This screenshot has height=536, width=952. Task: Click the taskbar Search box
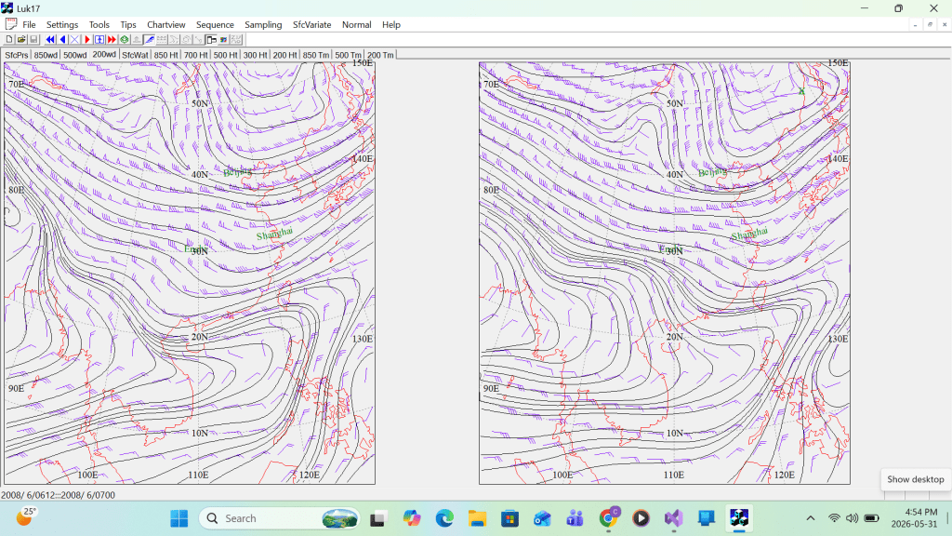tap(279, 518)
